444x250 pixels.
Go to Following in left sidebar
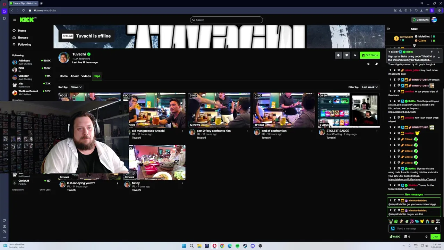tap(24, 44)
